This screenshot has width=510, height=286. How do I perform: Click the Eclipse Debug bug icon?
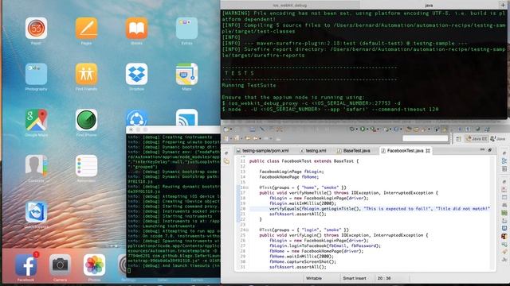point(351,129)
